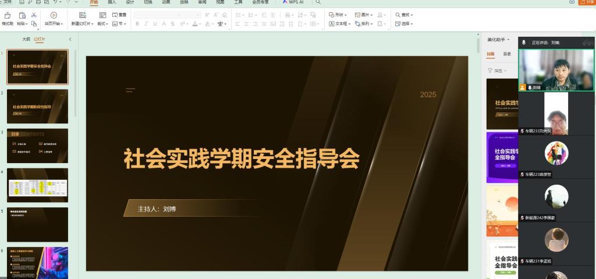Click the Format Painter (格式刷) icon
596x279 pixels.
pos(7,16)
